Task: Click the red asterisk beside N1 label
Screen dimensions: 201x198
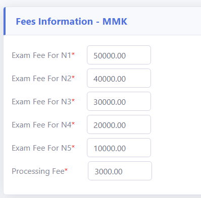Action: (73, 54)
